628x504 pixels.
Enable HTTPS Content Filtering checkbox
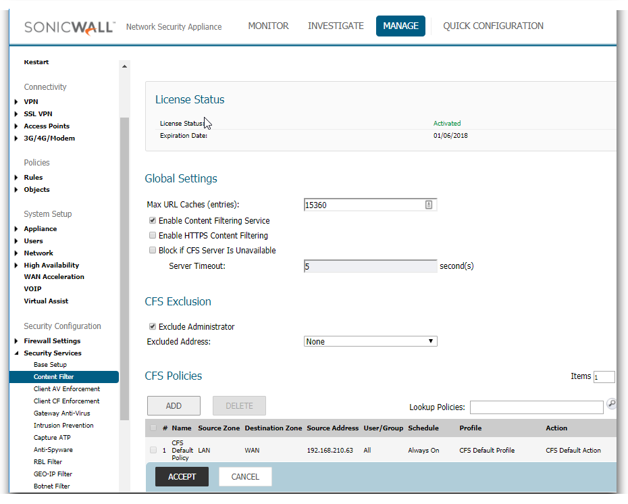pyautogui.click(x=153, y=236)
